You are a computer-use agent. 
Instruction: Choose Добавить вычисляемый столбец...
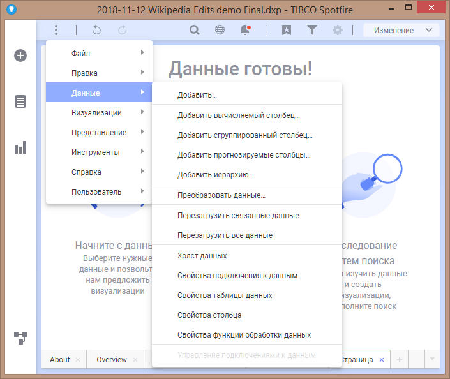coord(247,115)
